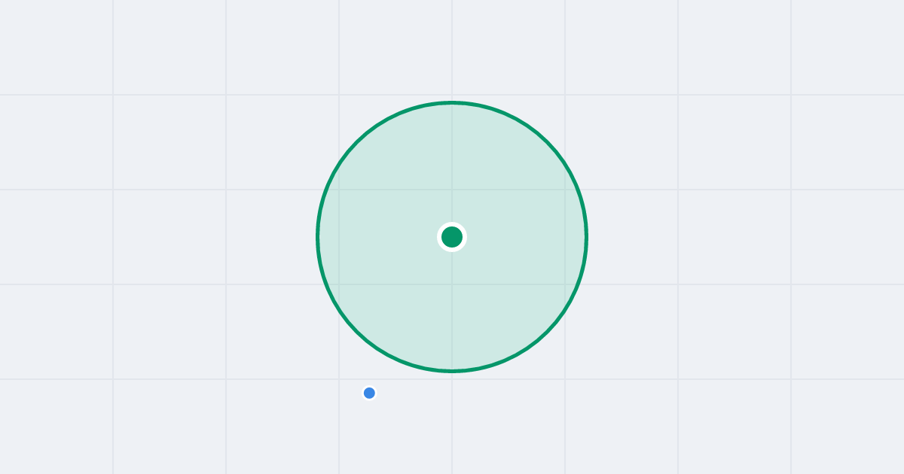The height and width of the screenshot is (474, 904).
Task: Click the green center marker dot
Action: [452, 237]
